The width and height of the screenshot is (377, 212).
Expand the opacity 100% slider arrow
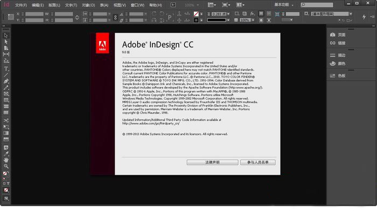click(253, 20)
